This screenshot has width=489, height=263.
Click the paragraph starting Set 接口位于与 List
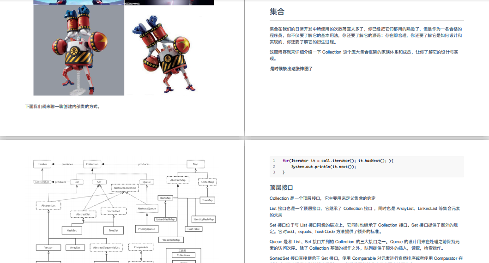pos(363,228)
